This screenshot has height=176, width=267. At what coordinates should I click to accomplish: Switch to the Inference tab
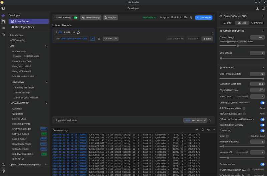tap(257, 23)
